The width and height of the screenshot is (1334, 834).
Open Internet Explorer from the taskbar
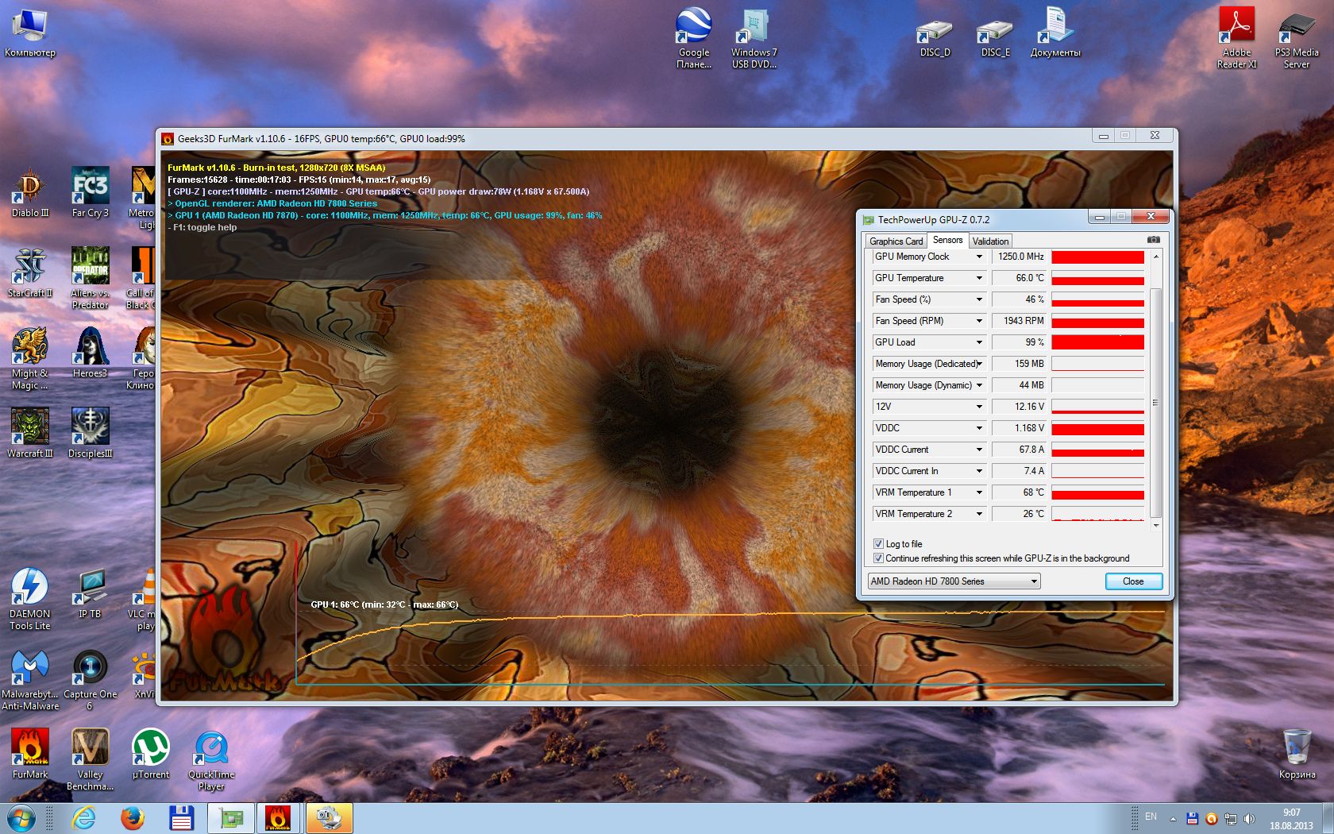[x=83, y=818]
